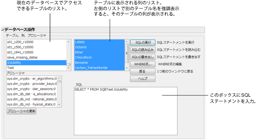
Task: Click the table list scroll-up arrow
Action: pyautogui.click(x=68, y=42)
